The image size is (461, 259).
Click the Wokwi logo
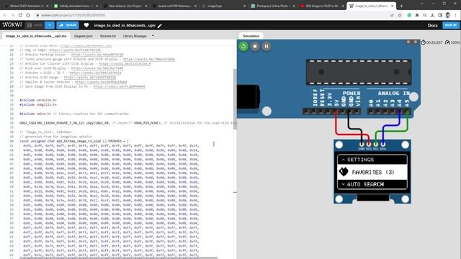[12, 25]
